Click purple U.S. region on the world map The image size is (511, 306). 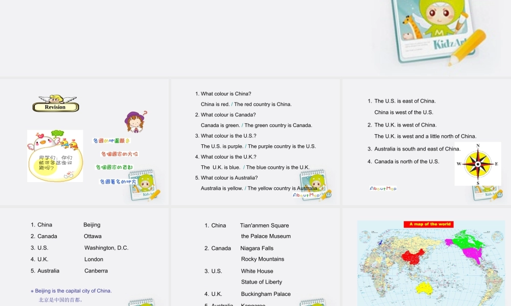click(473, 254)
